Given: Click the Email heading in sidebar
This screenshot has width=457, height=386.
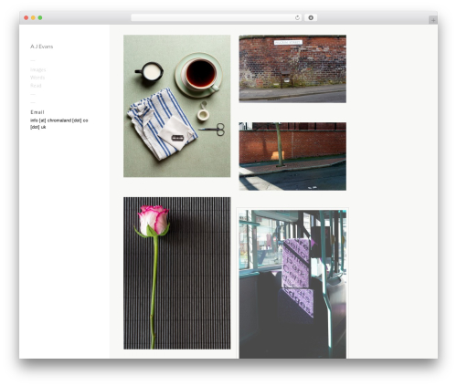Looking at the screenshot, I should click(x=37, y=112).
